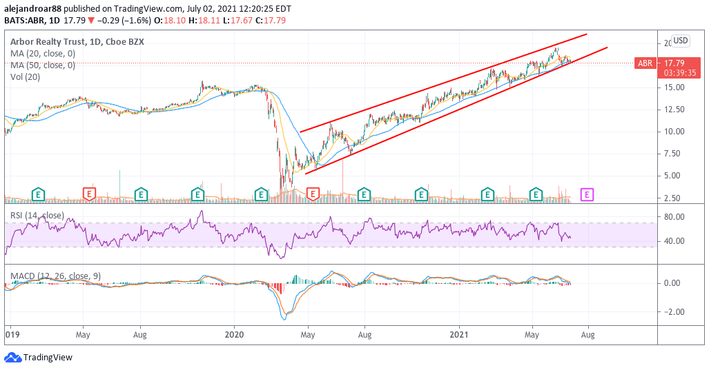Click the −0.29 (−1.6%) change value
The image size is (709, 370).
click(x=126, y=20)
